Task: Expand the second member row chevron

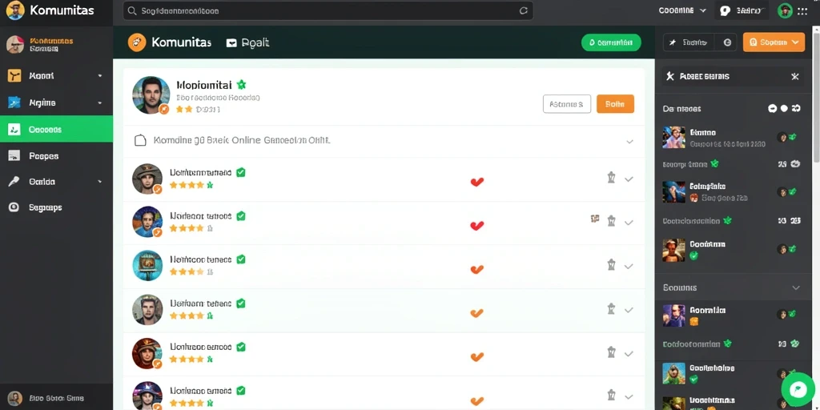Action: click(x=629, y=223)
